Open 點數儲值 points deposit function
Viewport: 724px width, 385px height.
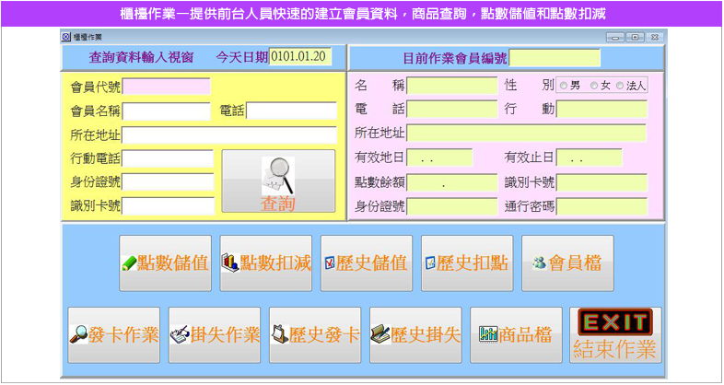pos(166,263)
